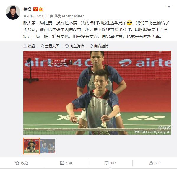
Task: Click the 收藏 star icon
Action: 17,163
